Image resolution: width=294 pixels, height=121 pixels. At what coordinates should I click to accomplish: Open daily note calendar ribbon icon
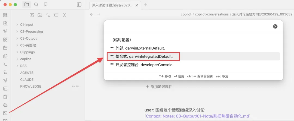5,48
